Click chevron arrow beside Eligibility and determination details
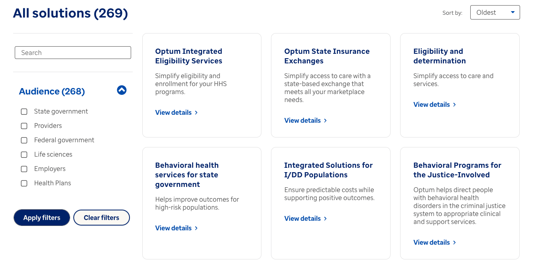The height and width of the screenshot is (265, 540). pos(454,105)
